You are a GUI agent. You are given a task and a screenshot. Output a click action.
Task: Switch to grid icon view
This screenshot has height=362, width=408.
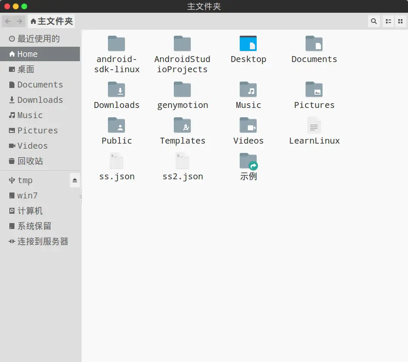tap(400, 21)
